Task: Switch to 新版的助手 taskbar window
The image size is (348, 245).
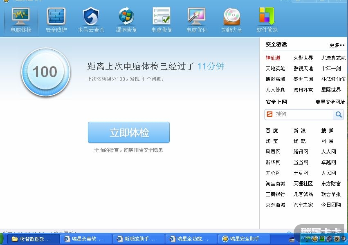Action: (x=139, y=239)
